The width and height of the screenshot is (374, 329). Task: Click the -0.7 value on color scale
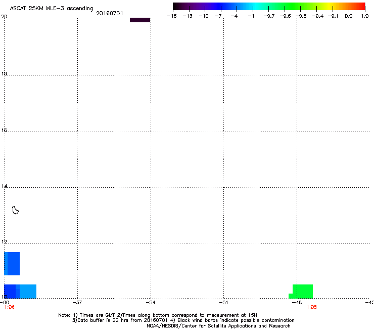tap(269, 16)
